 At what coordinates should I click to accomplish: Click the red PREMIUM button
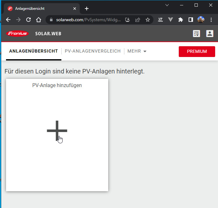click(197, 51)
